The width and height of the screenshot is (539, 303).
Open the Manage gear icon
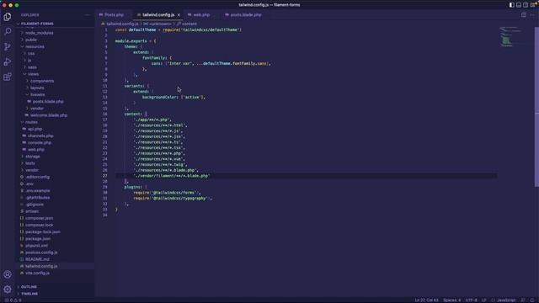click(x=8, y=290)
